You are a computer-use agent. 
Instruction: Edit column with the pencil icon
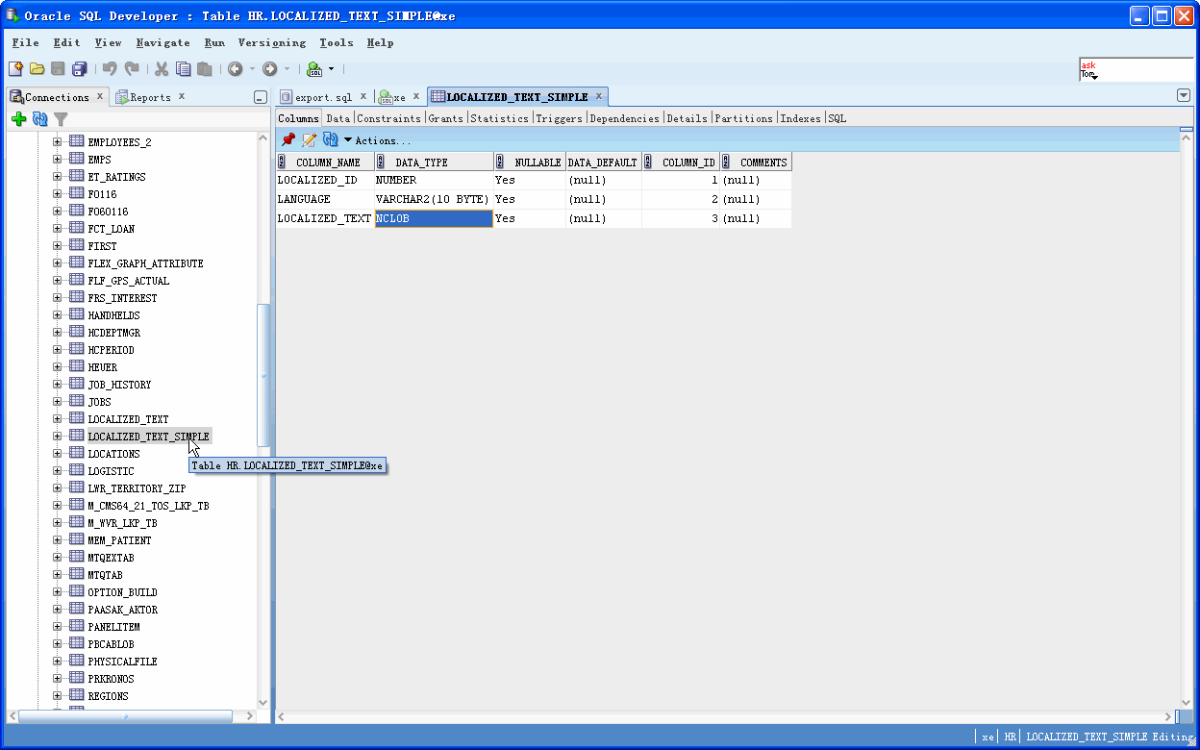click(x=309, y=139)
